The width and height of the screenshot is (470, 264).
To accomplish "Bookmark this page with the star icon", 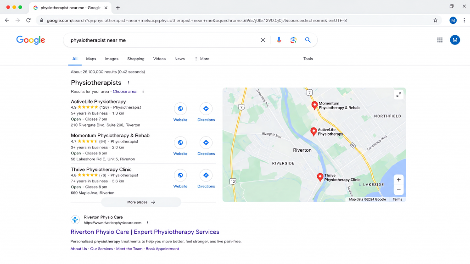I will coord(435,20).
